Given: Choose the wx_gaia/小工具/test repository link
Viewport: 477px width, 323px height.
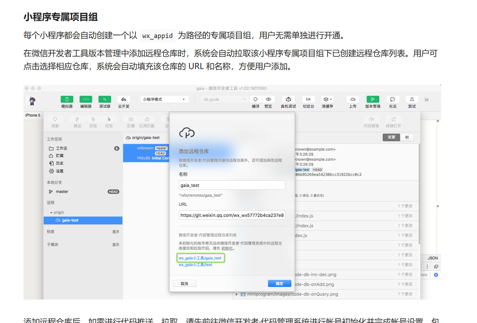Looking at the screenshot, I should (x=195, y=265).
